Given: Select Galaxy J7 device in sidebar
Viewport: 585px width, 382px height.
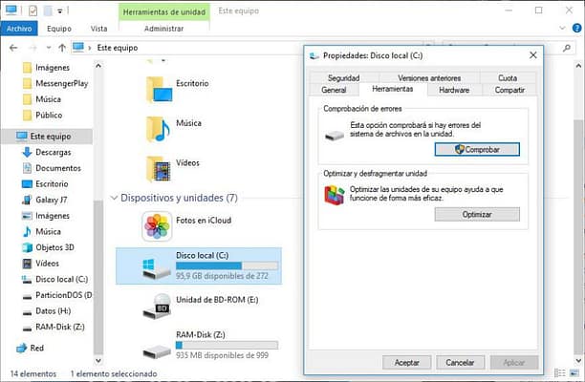Looking at the screenshot, I should pyautogui.click(x=45, y=200).
